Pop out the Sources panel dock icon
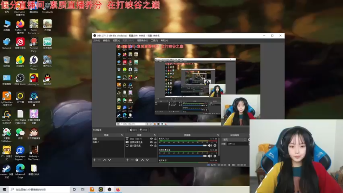 click(x=155, y=135)
